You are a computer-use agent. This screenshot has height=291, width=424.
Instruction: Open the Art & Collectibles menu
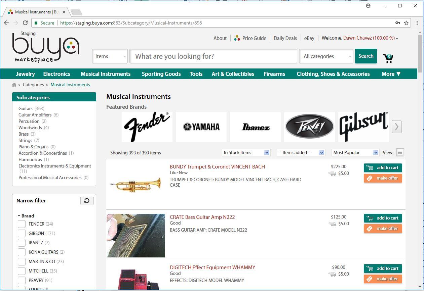pyautogui.click(x=233, y=74)
